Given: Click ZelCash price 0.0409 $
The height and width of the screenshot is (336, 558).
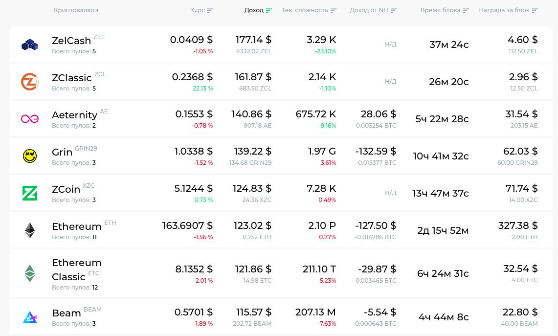Looking at the screenshot, I should [191, 40].
